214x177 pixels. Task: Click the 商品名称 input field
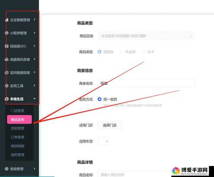146,174
